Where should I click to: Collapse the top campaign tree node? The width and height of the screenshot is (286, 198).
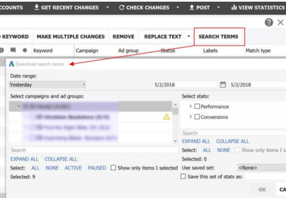pyautogui.click(x=19, y=106)
